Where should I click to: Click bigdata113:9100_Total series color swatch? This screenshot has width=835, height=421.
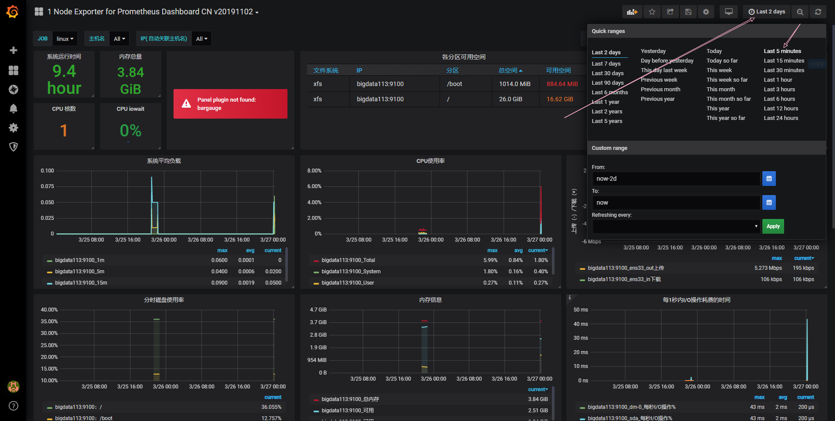click(316, 261)
